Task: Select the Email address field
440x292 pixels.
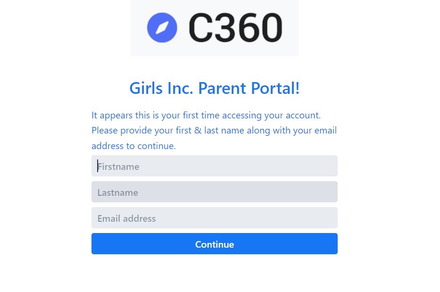Action: click(215, 218)
